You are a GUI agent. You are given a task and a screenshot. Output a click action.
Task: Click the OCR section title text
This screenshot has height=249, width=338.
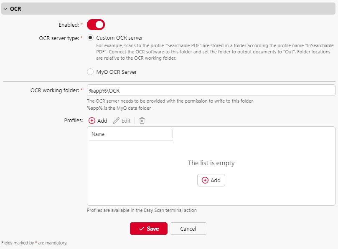(x=15, y=8)
